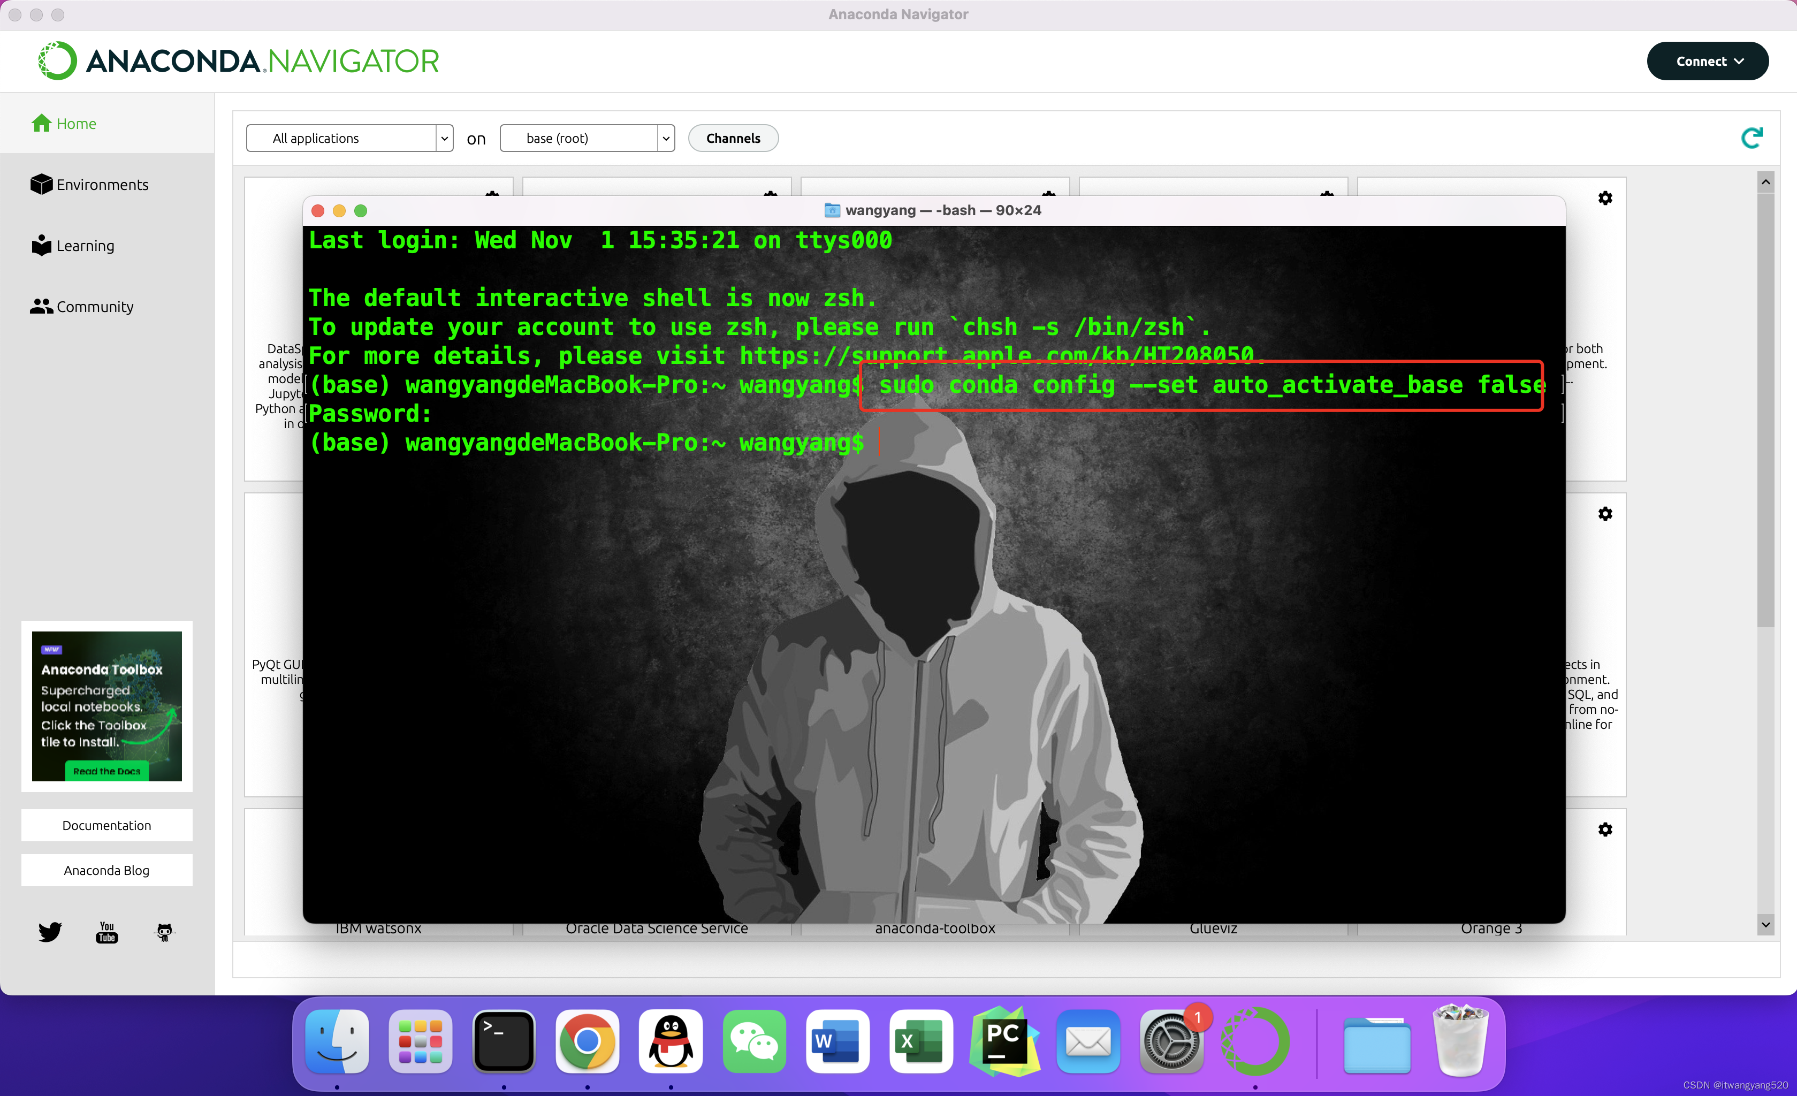
Task: Click the Learning book icon
Action: click(42, 245)
